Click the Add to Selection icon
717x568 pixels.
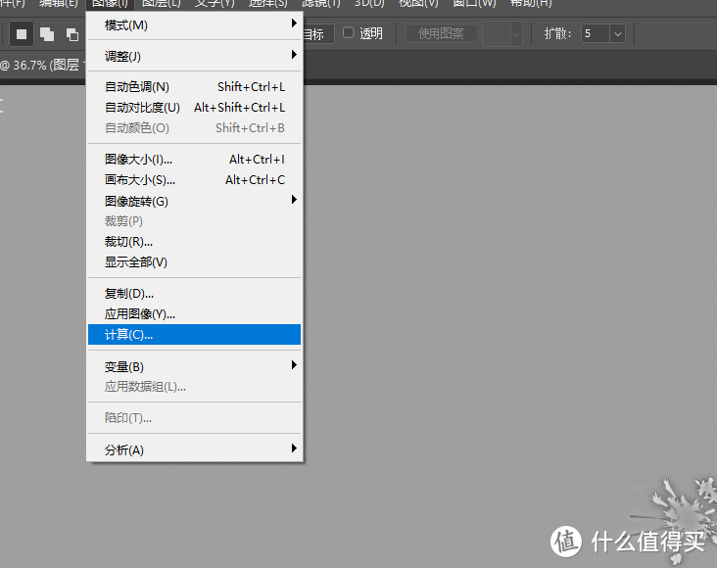47,34
